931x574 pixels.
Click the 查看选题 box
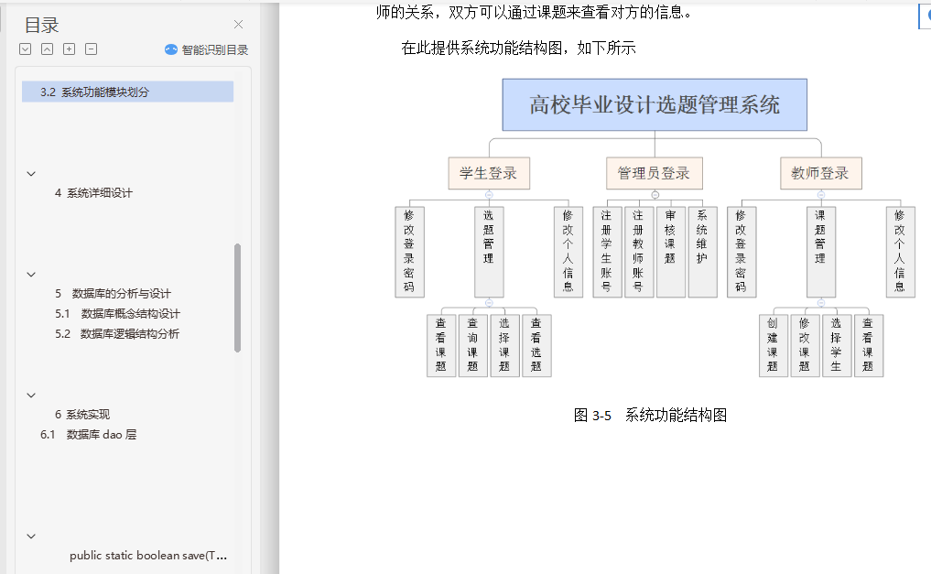pos(536,345)
